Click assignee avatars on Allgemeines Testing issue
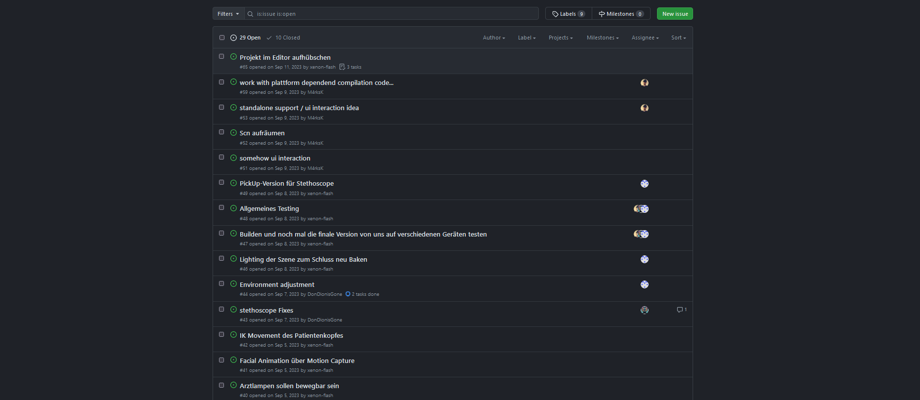This screenshot has width=920, height=400. coord(641,209)
